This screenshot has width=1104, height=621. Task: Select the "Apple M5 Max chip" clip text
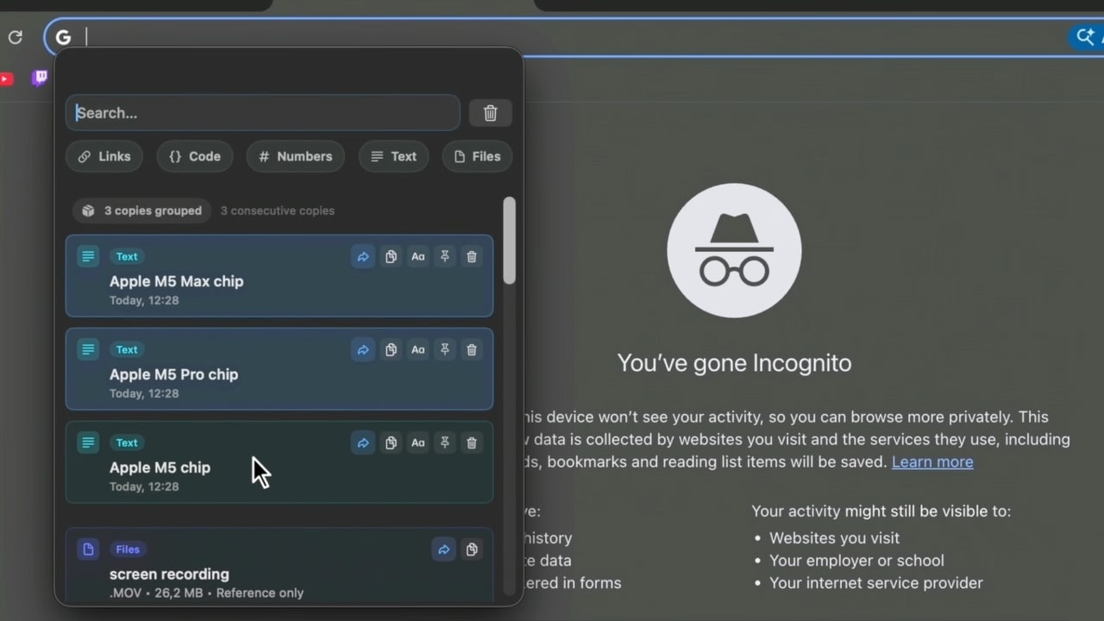point(177,281)
